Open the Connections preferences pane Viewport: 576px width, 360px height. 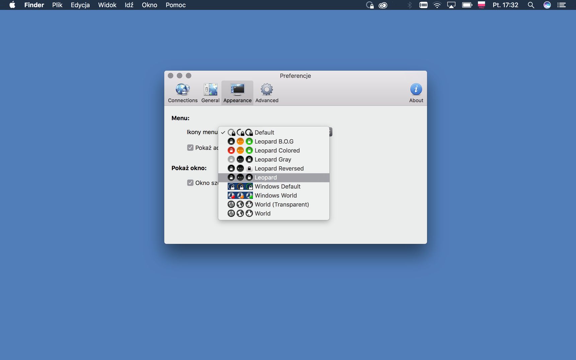[x=183, y=93]
